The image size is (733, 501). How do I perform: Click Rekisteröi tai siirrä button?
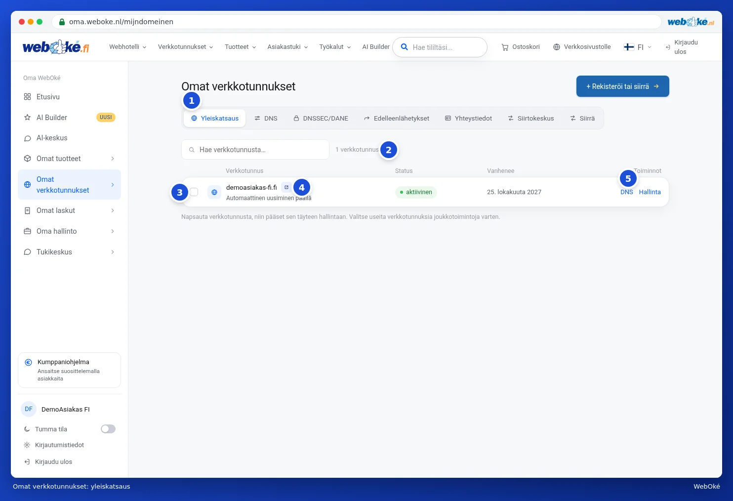(x=623, y=86)
